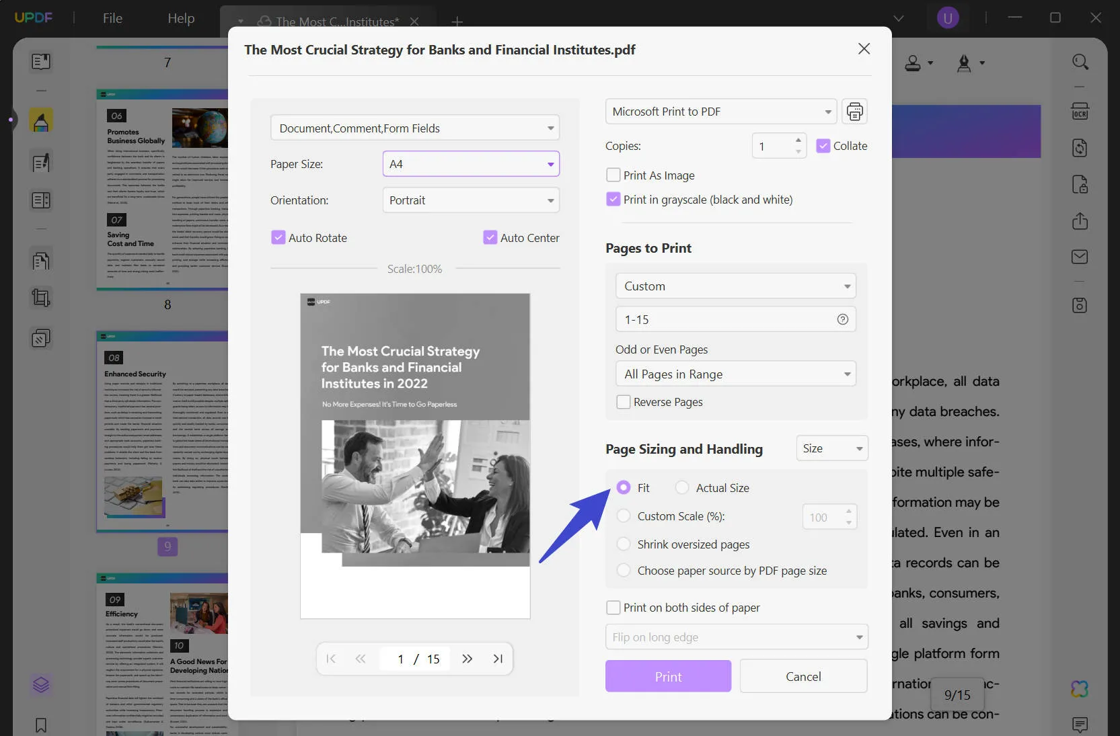The height and width of the screenshot is (736, 1120).
Task: Disable Print in grayscale option
Action: click(x=613, y=199)
